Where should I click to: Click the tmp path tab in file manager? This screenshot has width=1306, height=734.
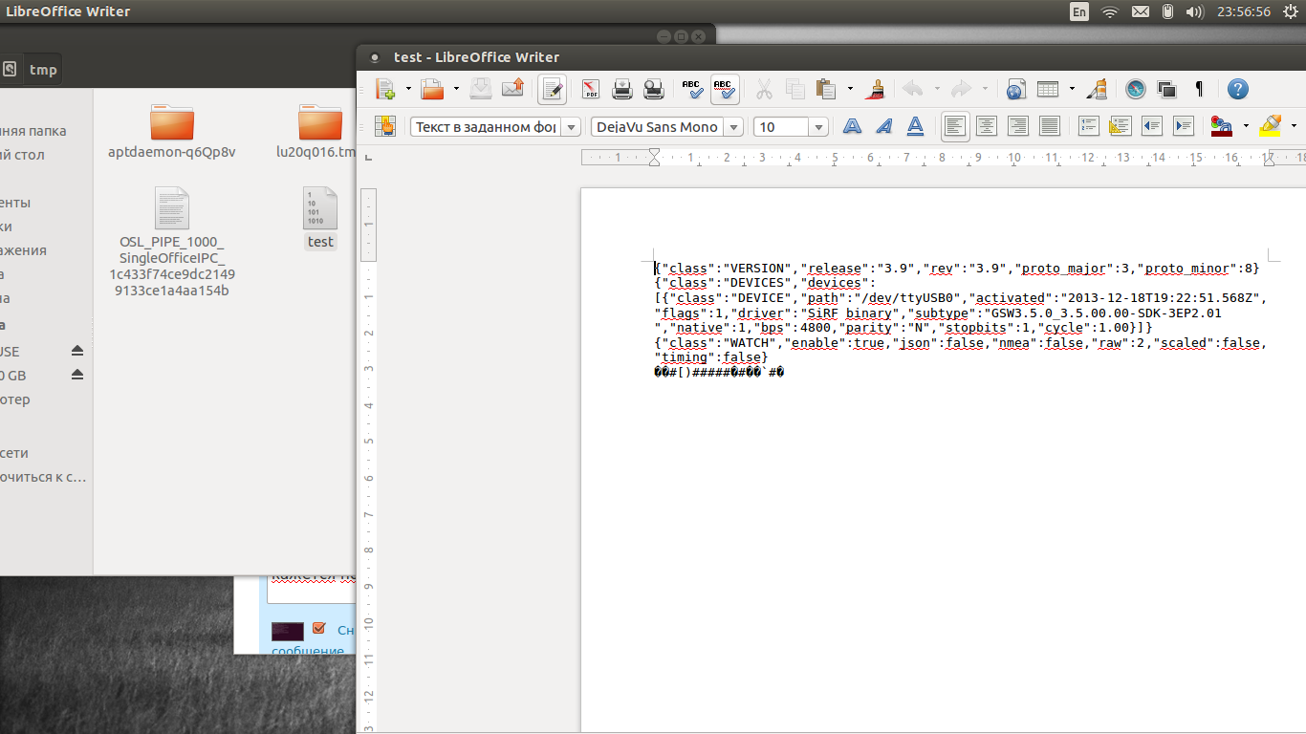(43, 70)
